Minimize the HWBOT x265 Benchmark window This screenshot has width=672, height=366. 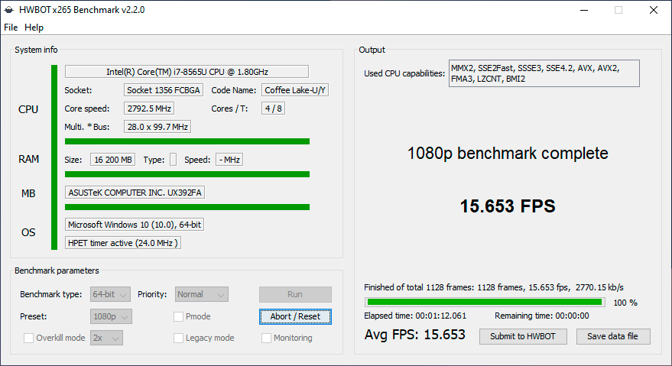[584, 10]
